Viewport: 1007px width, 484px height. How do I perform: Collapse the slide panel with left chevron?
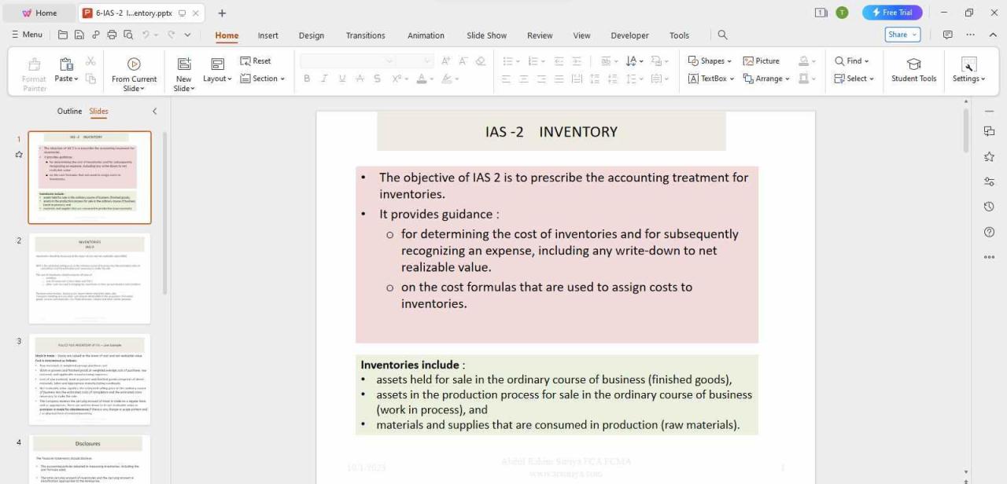[154, 112]
